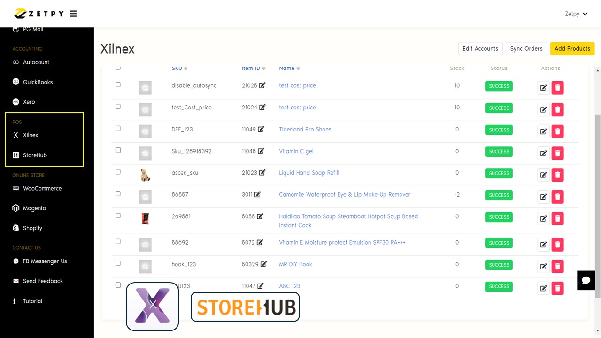601x338 pixels.
Task: Click the teddy bear product thumbnail
Action: (x=145, y=175)
